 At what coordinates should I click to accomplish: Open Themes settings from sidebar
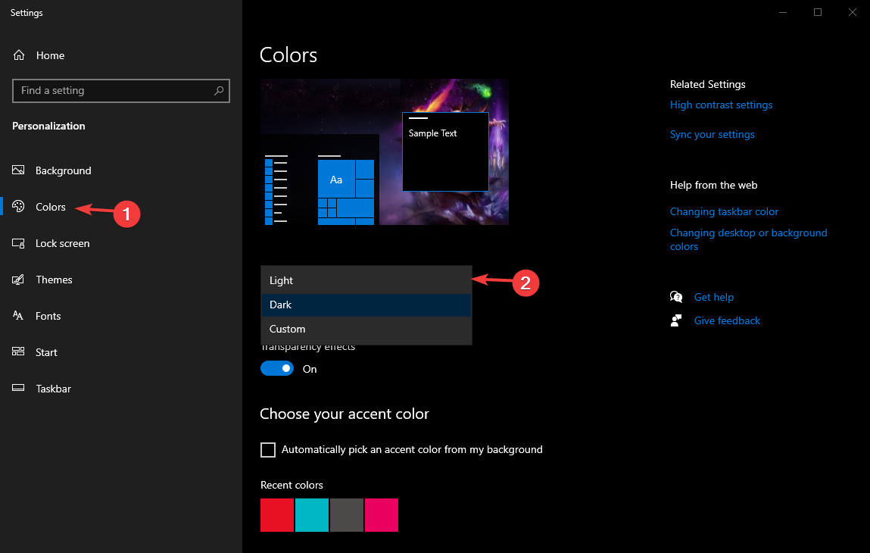[54, 280]
